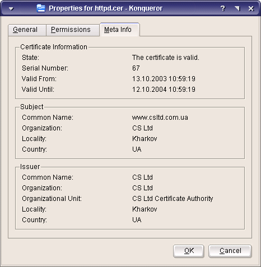Viewport: 261px width, 267px height.
Task: Select the Meta Info tab
Action: pos(119,30)
